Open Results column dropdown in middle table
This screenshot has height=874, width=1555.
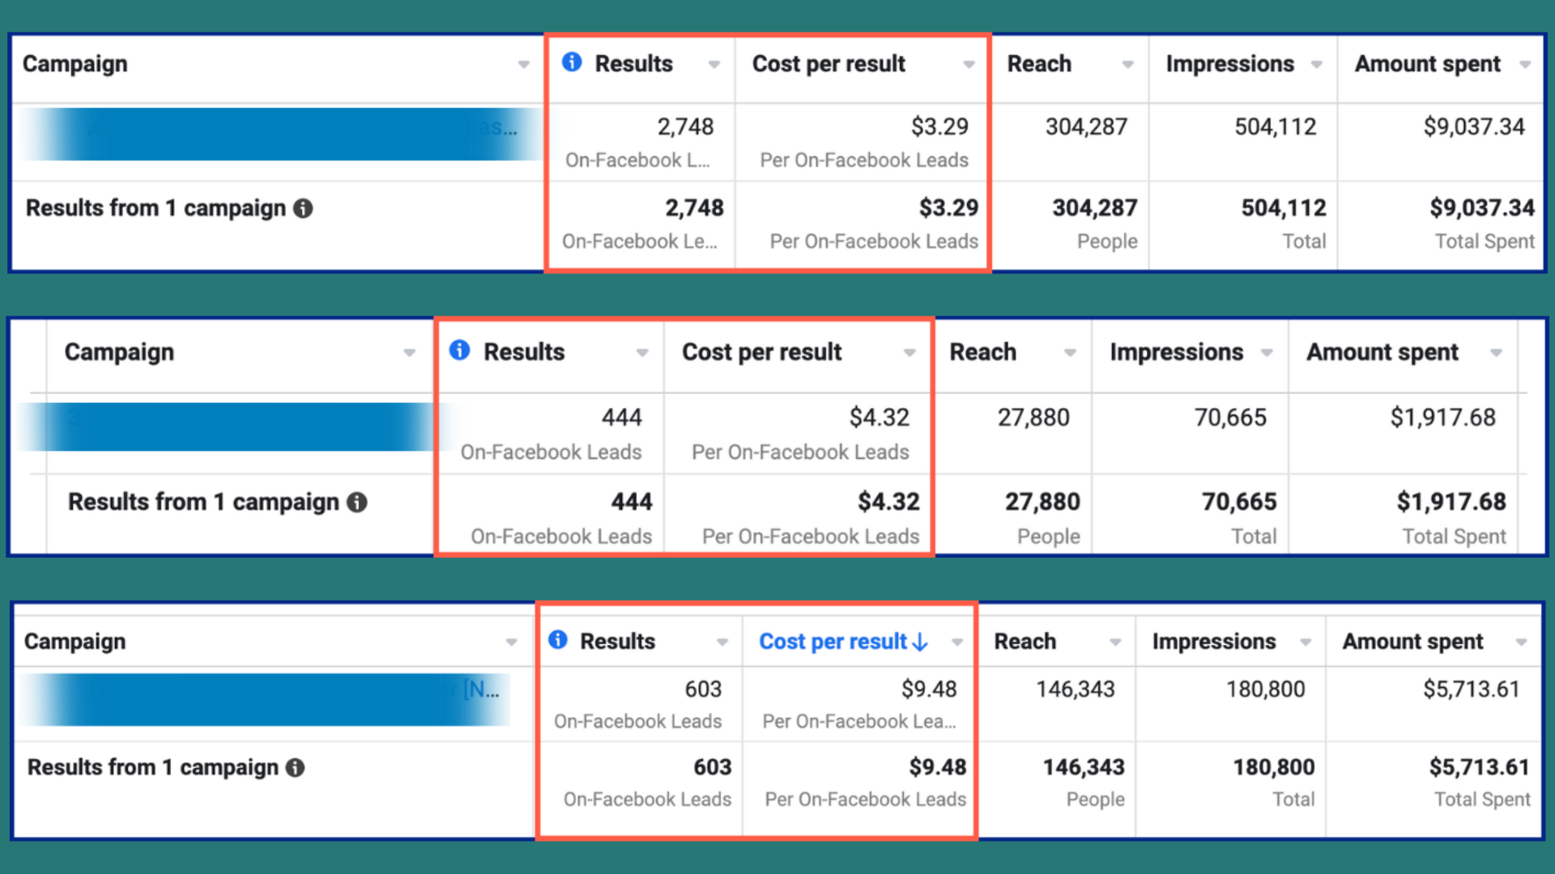click(642, 353)
